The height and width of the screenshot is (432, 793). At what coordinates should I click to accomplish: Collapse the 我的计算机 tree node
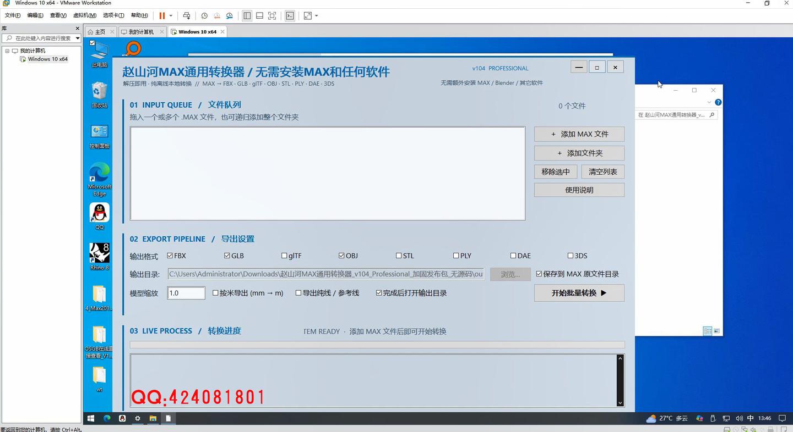pos(7,51)
